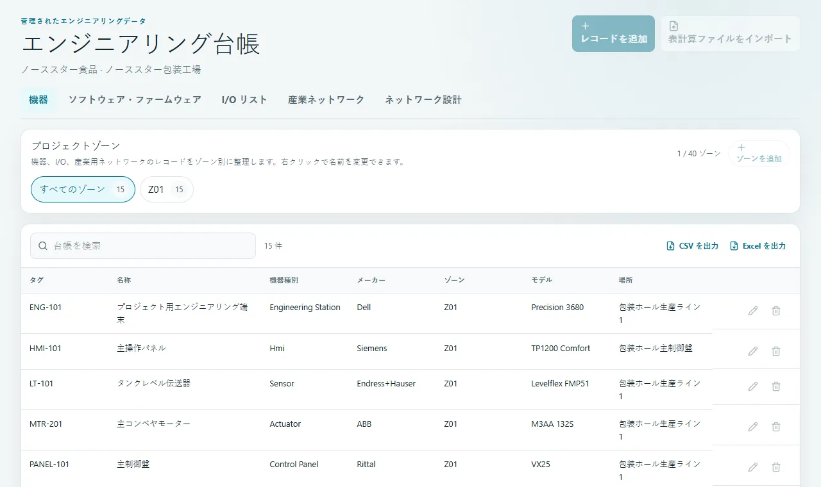Image resolution: width=821 pixels, height=487 pixels.
Task: Delete the LT-101 record with trash icon
Action: 776,386
